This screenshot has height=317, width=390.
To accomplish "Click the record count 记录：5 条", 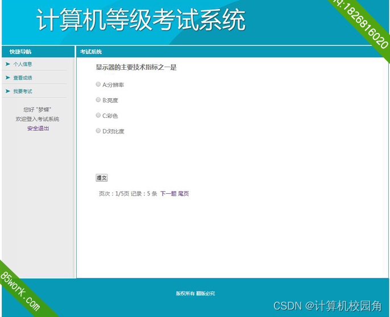I will [144, 194].
